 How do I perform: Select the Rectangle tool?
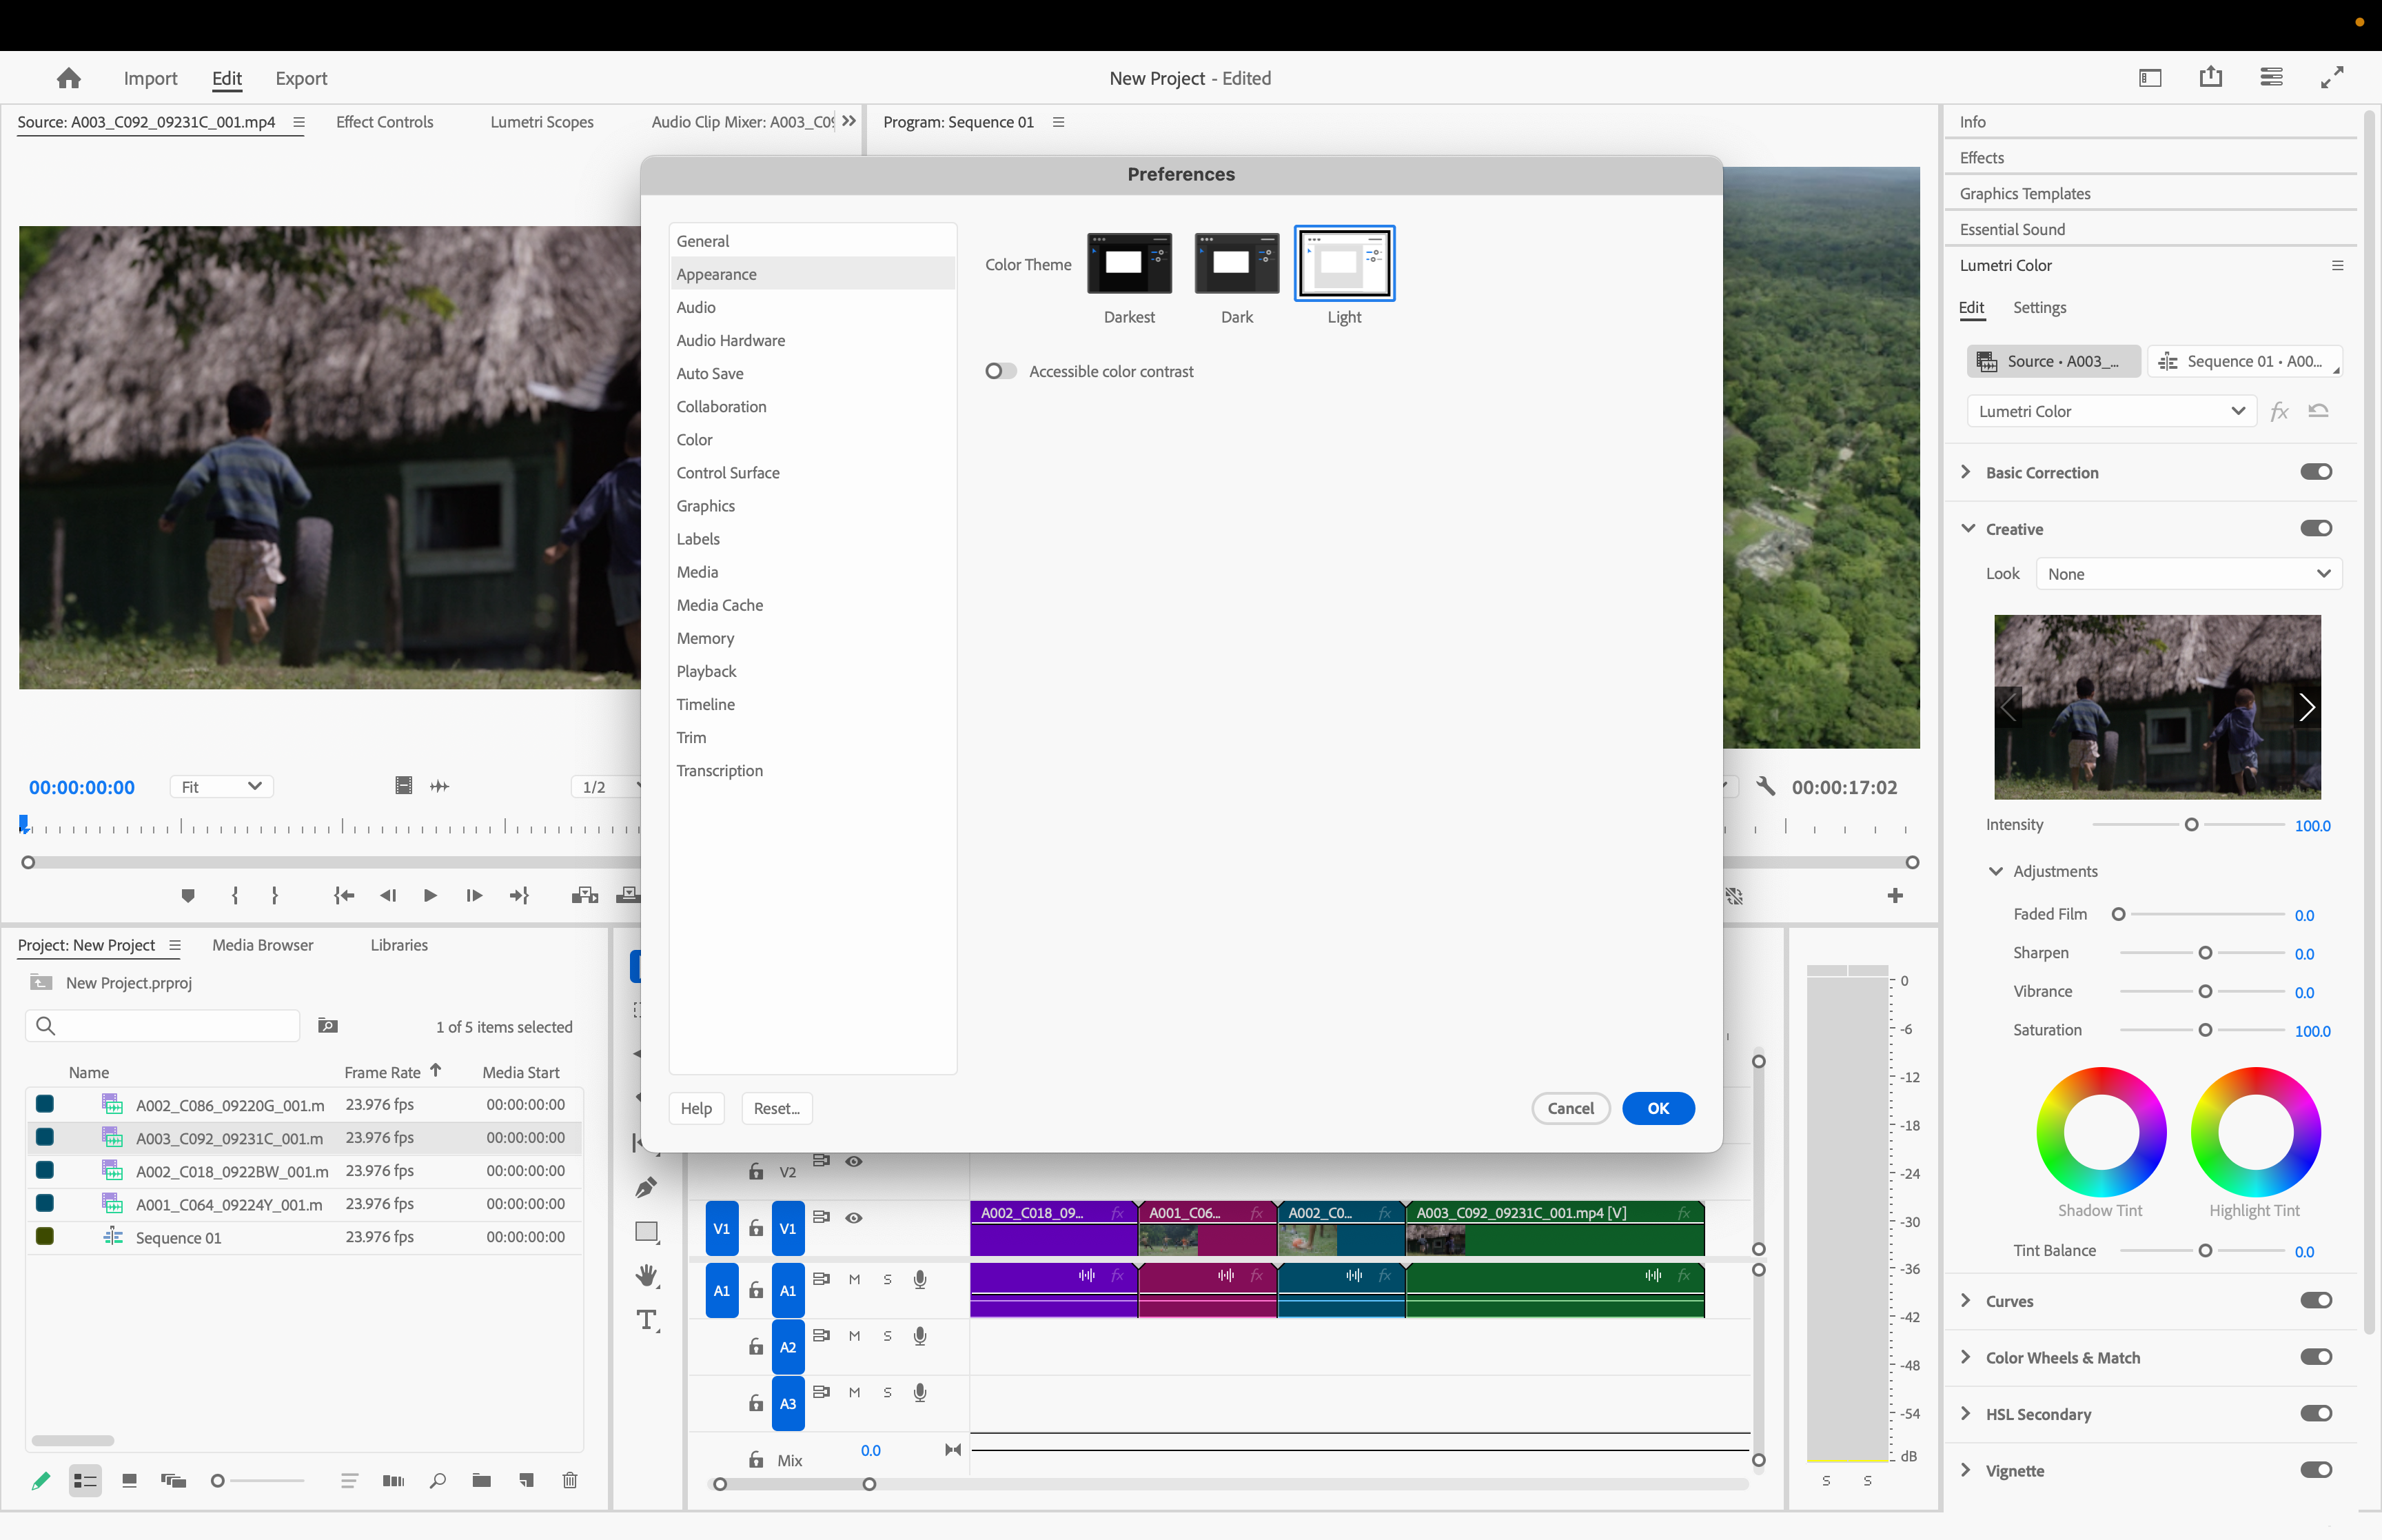[x=647, y=1232]
